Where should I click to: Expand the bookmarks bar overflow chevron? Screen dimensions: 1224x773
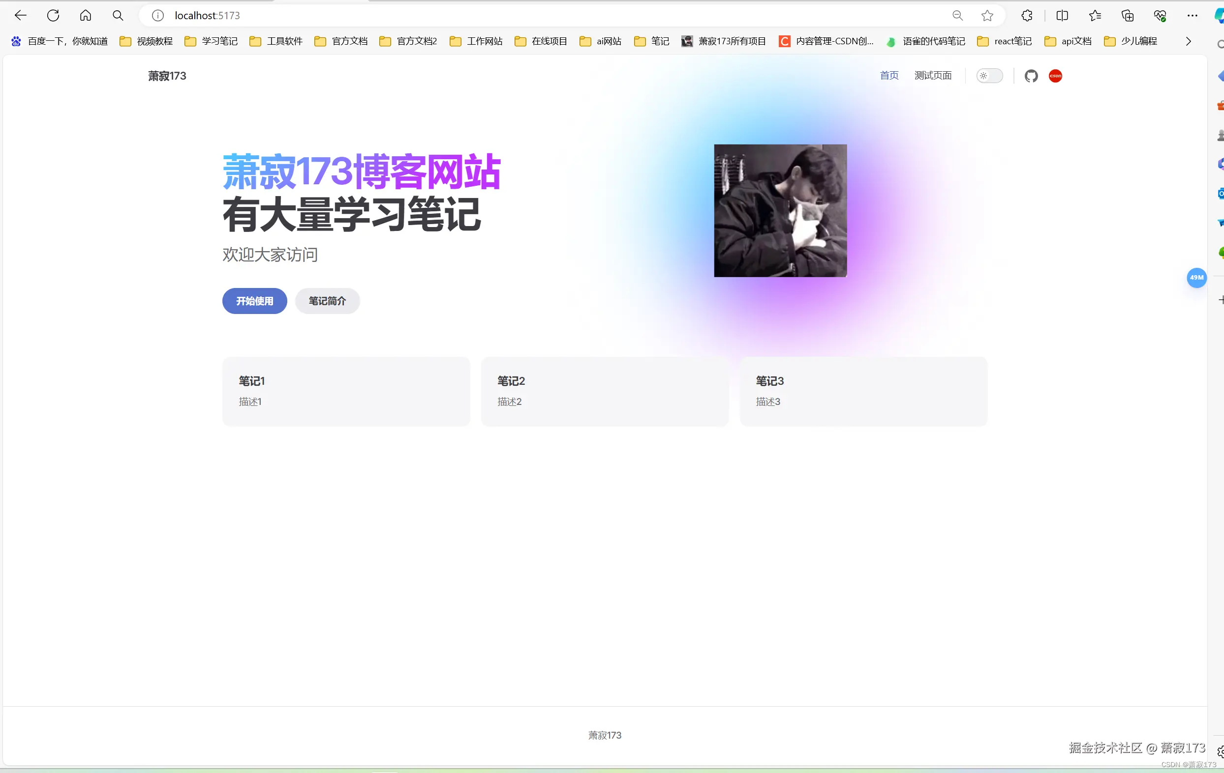pyautogui.click(x=1188, y=41)
